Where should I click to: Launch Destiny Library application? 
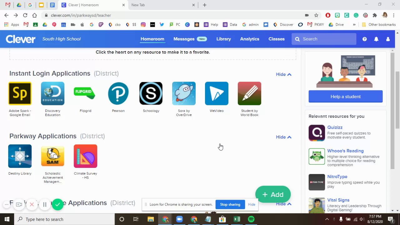tap(20, 156)
